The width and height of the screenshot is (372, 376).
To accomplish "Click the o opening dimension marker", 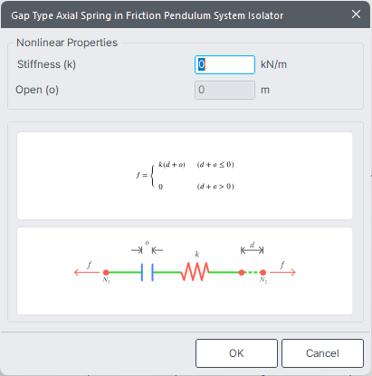I will pyautogui.click(x=148, y=250).
